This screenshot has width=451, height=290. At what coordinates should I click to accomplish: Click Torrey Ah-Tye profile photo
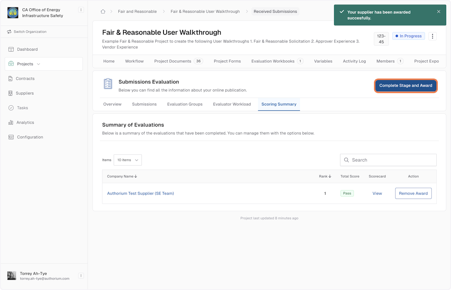click(12, 276)
